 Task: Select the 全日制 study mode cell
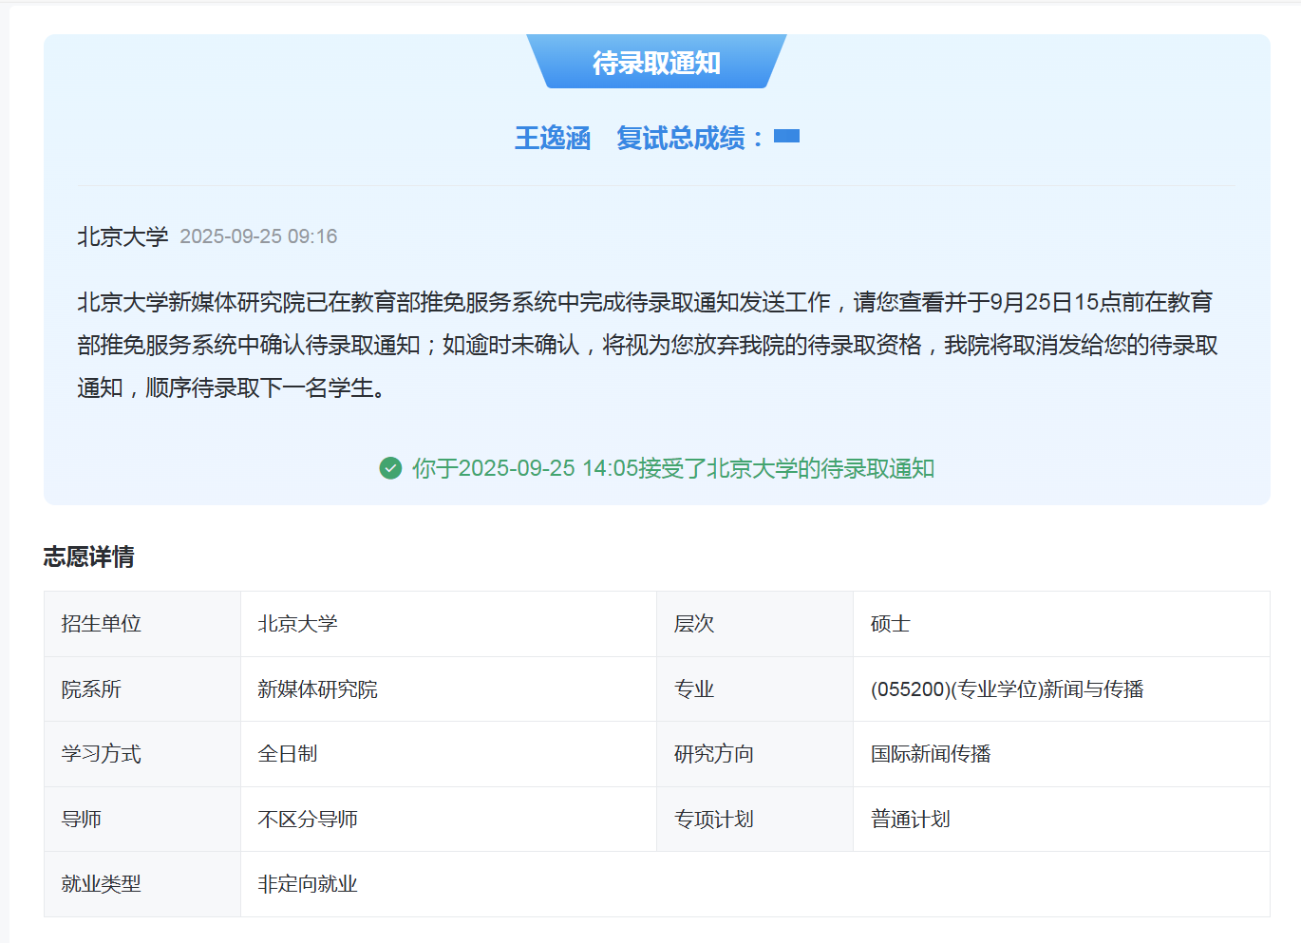click(287, 754)
